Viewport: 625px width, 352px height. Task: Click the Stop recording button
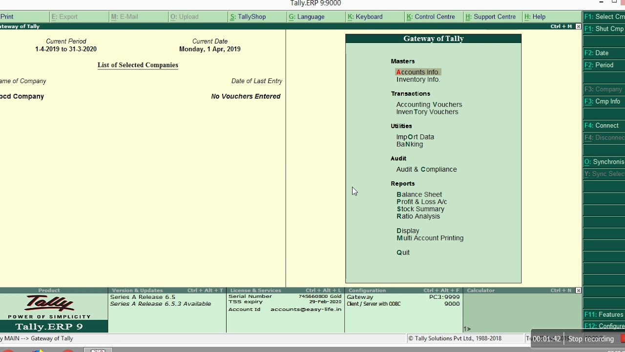pos(591,339)
